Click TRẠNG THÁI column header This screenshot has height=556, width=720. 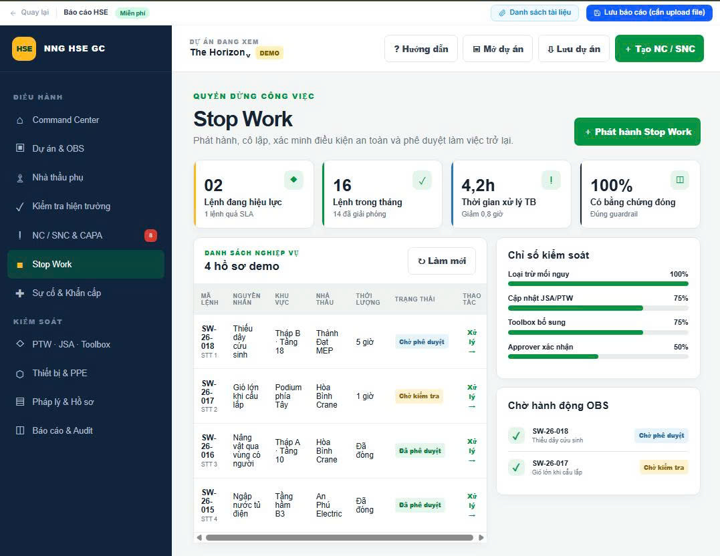pyautogui.click(x=414, y=299)
